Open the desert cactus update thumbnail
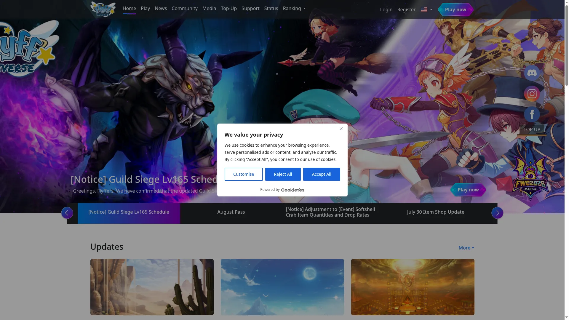The image size is (569, 320). coord(152,287)
